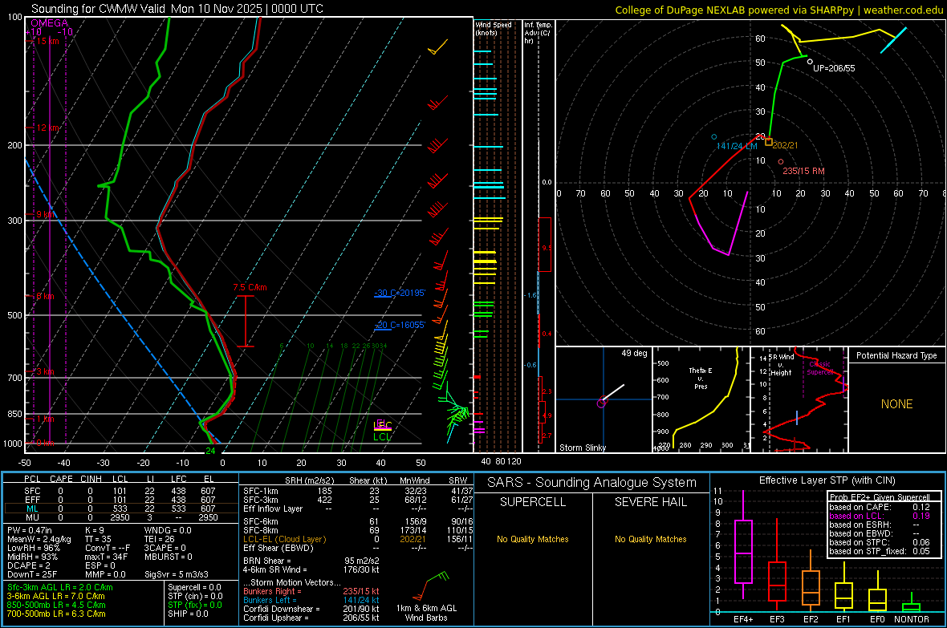The height and width of the screenshot is (628, 947).
Task: Select the highlighted ML parcel row
Action: [120, 508]
